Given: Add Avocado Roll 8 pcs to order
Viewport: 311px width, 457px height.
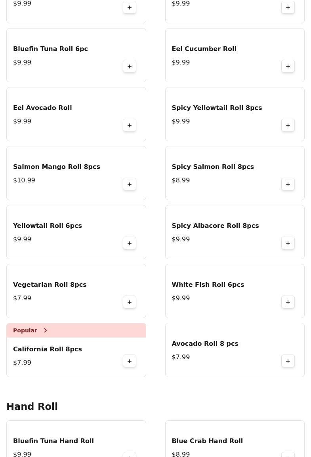Looking at the screenshot, I should click(x=288, y=361).
